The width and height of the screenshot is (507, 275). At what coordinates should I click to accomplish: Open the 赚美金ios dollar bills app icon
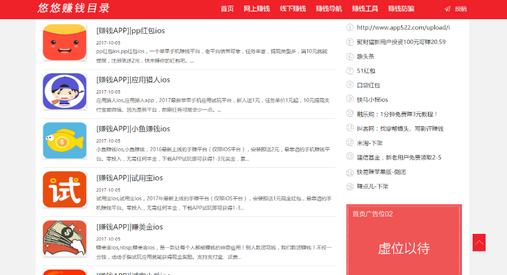coord(65,238)
